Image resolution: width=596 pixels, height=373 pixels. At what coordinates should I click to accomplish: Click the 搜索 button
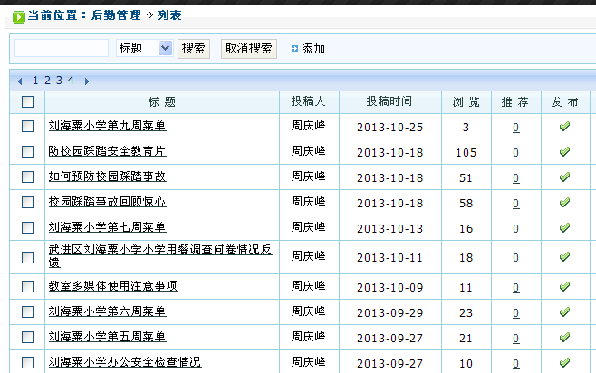click(x=194, y=49)
